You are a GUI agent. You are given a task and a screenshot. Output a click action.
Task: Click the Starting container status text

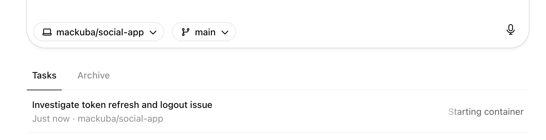coord(486,112)
